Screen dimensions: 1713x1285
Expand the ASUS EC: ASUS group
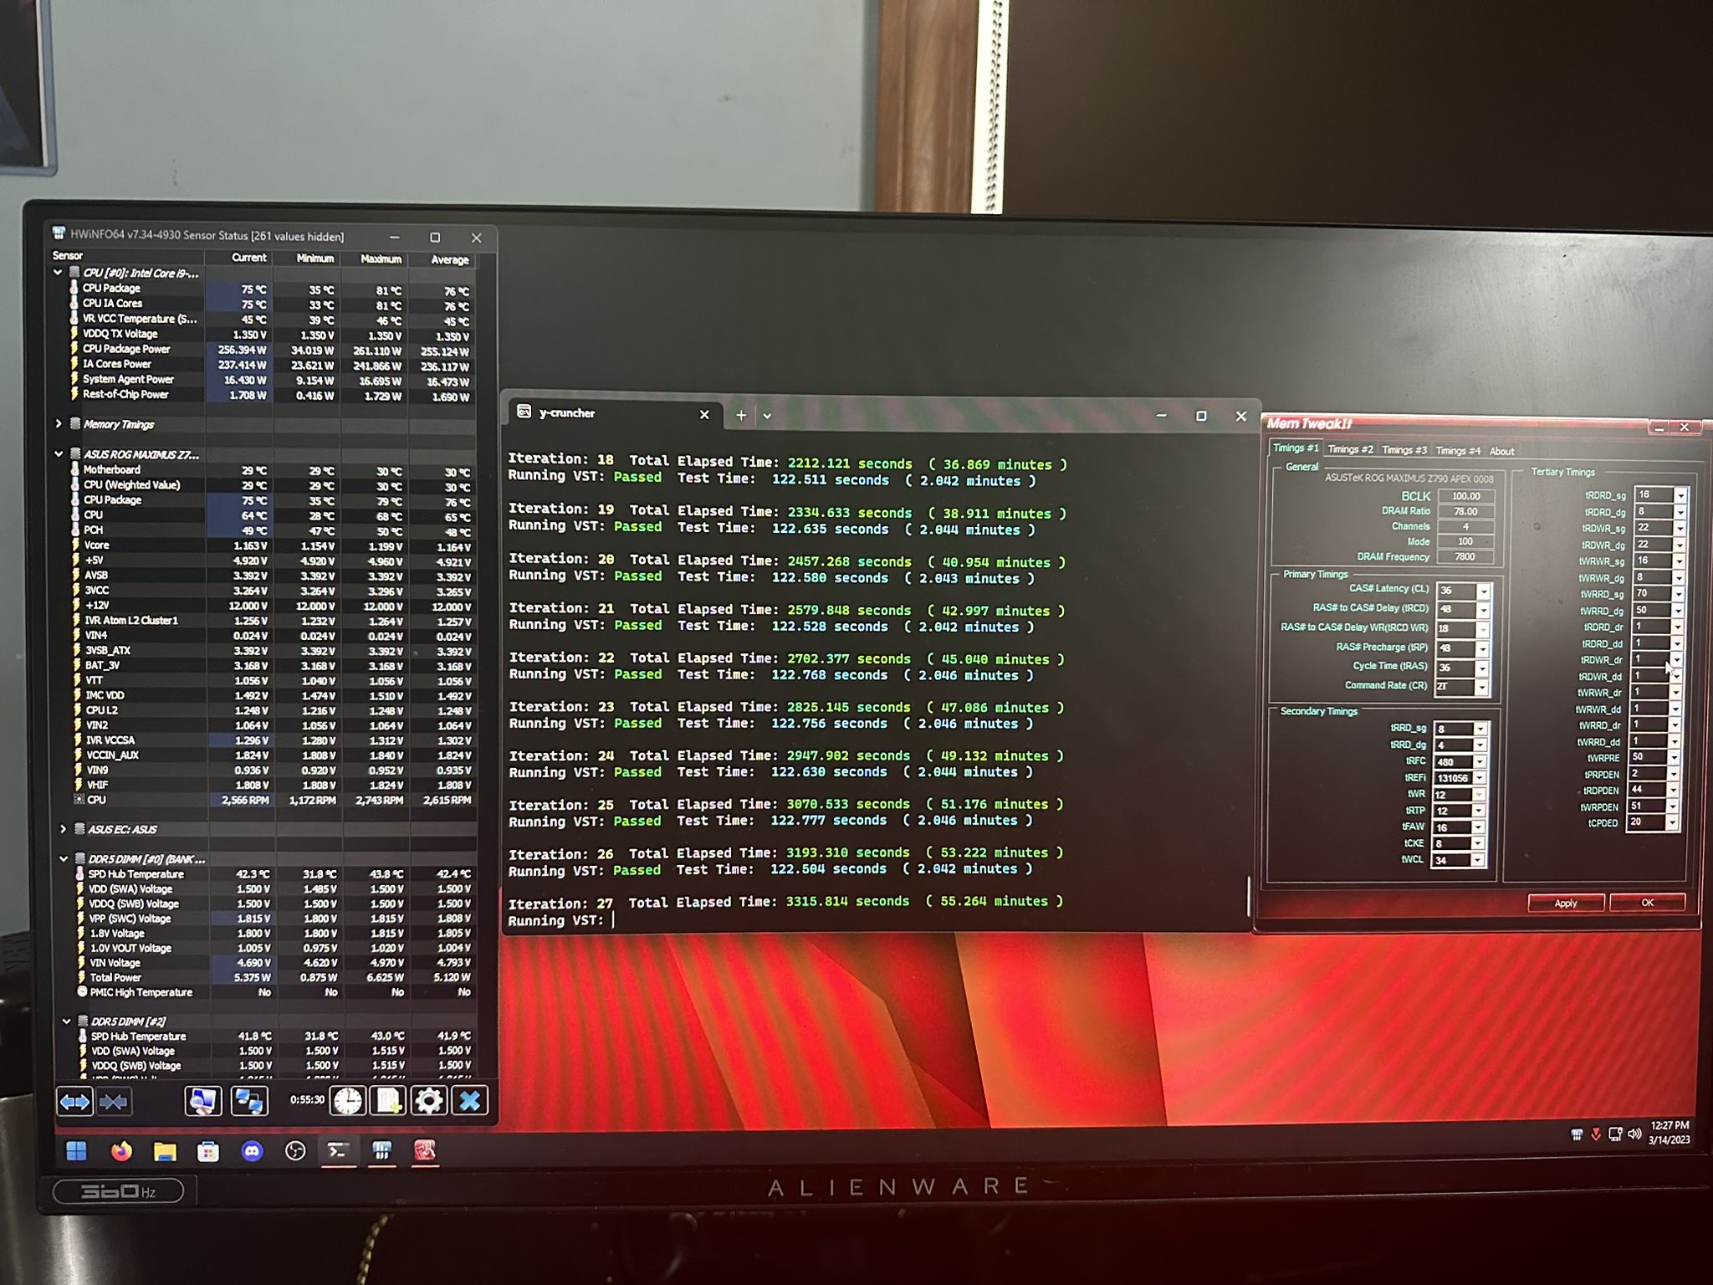[64, 829]
